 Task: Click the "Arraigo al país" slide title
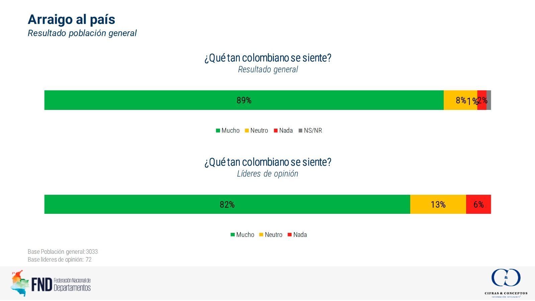click(x=72, y=19)
